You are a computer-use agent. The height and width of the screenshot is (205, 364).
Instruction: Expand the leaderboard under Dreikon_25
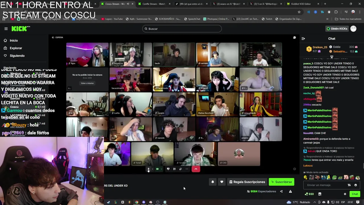[332, 57]
